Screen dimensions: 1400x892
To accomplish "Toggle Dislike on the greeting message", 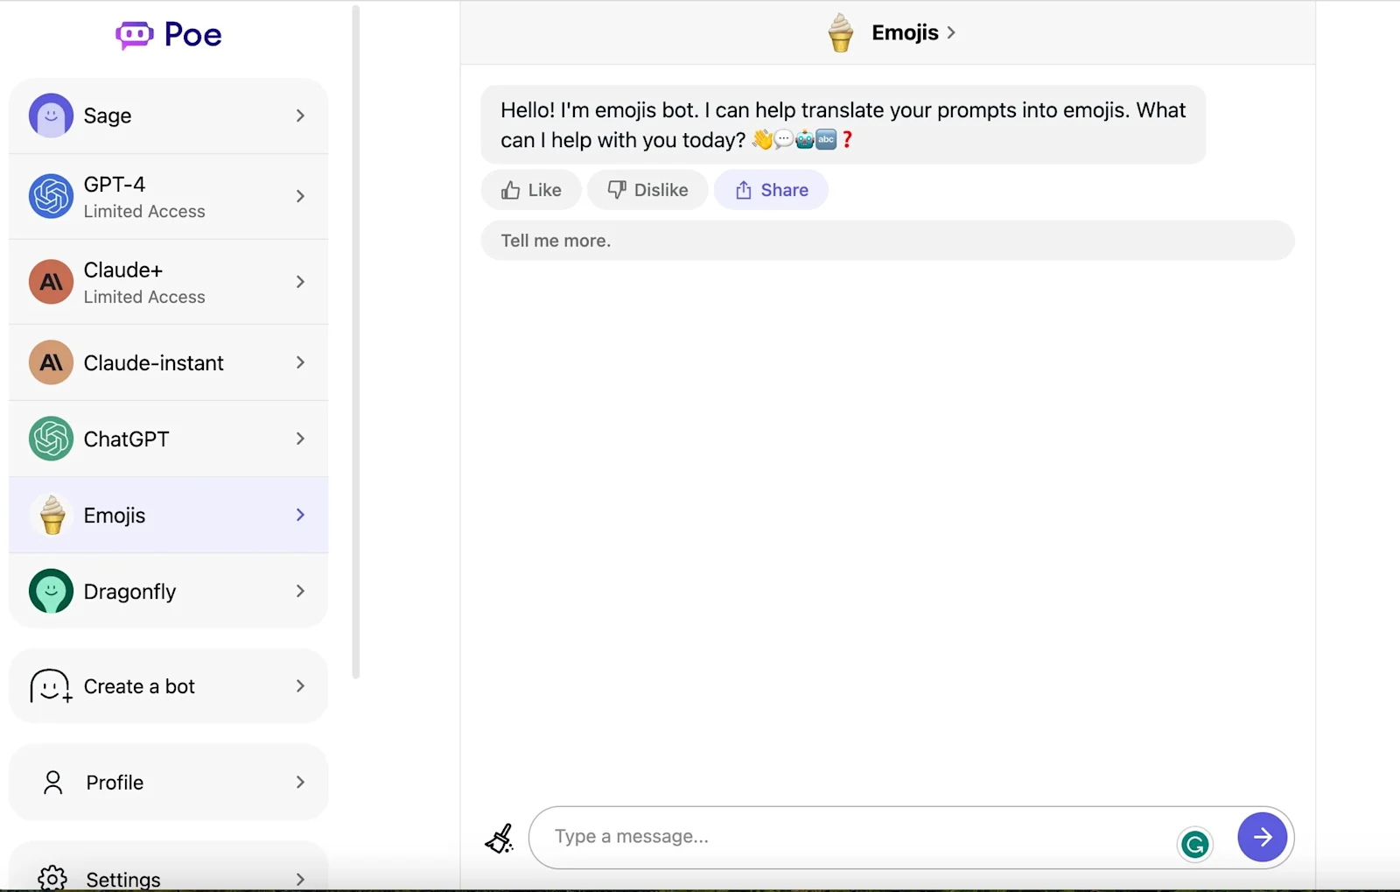I will [x=647, y=189].
